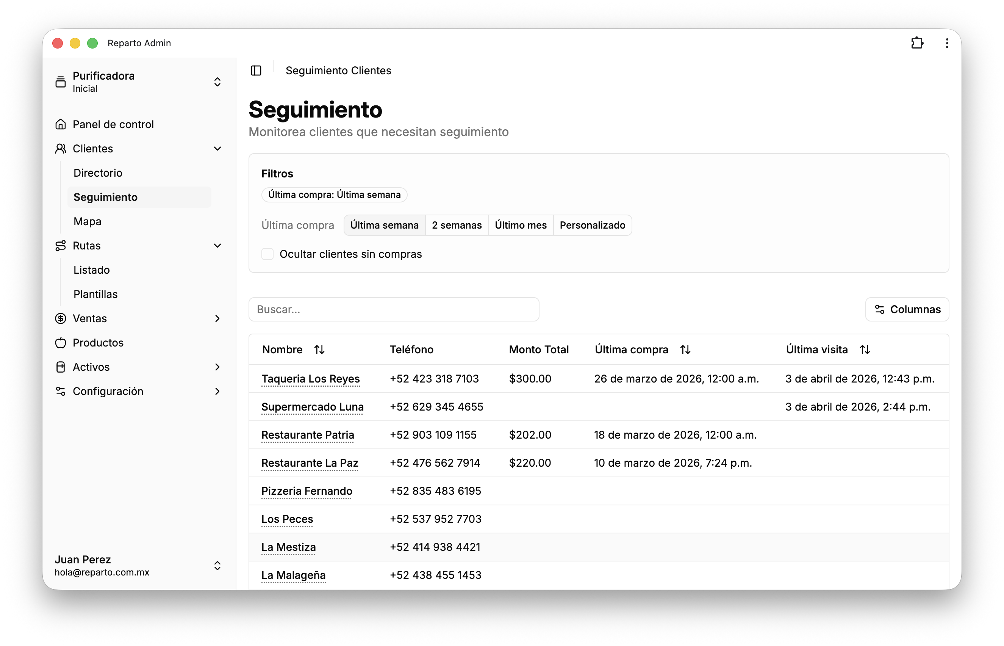Click the $300.00 amount cell

(x=530, y=379)
